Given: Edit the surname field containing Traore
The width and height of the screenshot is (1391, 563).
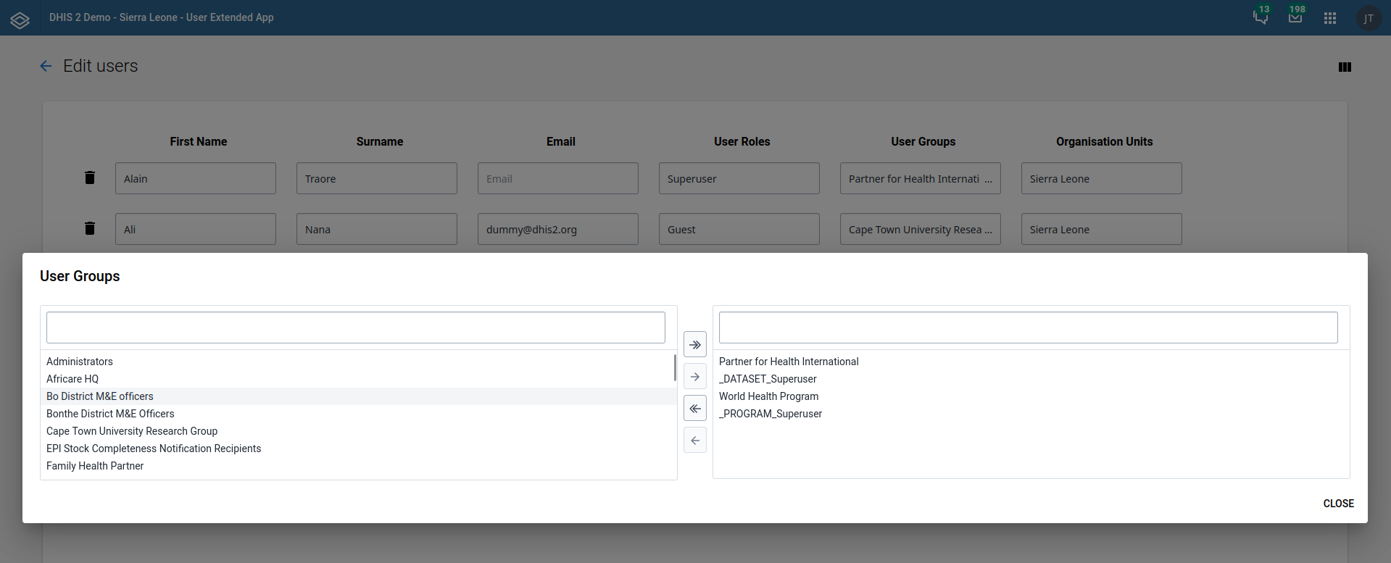Looking at the screenshot, I should [377, 178].
